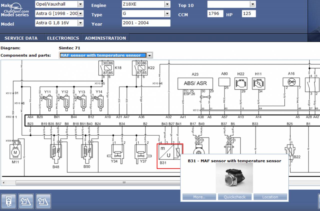Expand the Components and parts dropdown

point(149,55)
